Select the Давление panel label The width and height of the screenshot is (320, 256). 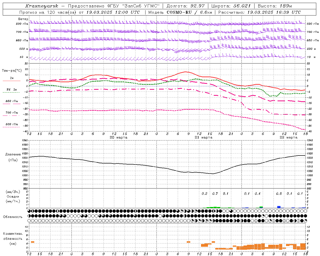tap(13, 154)
